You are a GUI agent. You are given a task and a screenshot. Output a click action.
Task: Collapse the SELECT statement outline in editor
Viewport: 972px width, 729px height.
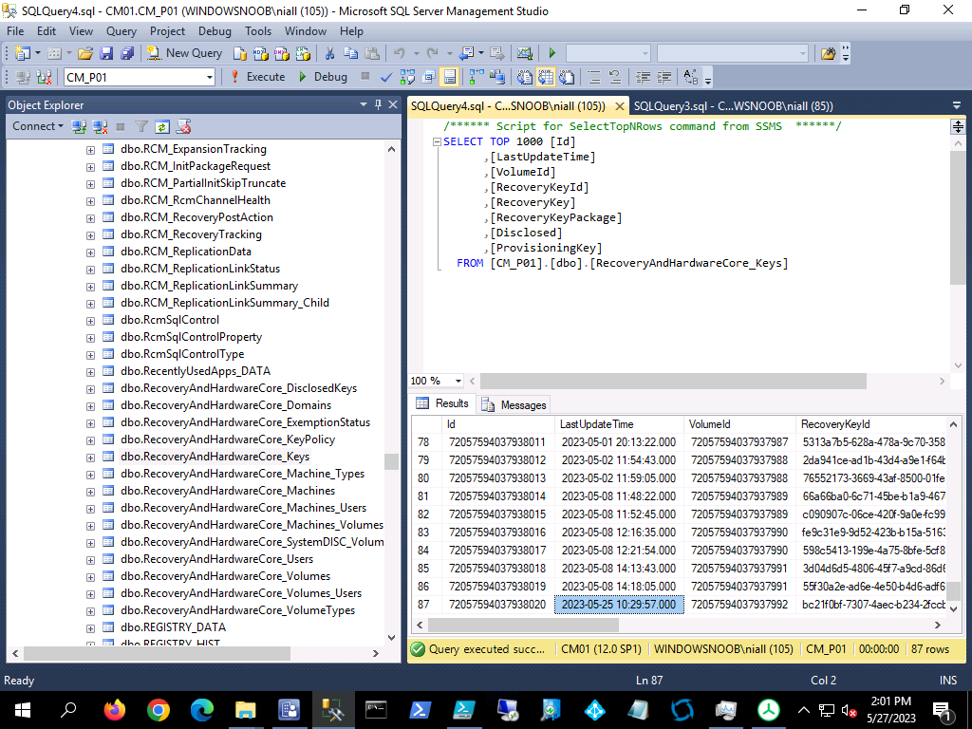(x=437, y=142)
